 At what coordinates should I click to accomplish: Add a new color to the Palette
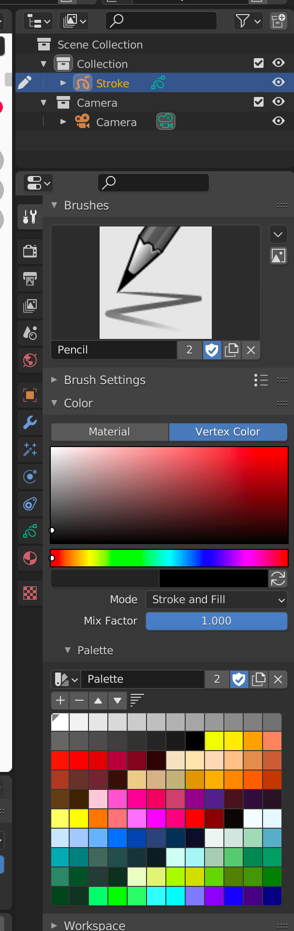[x=60, y=700]
